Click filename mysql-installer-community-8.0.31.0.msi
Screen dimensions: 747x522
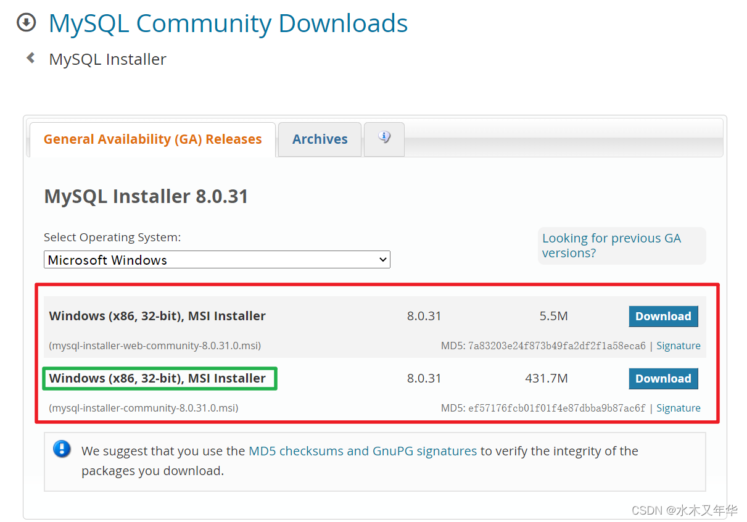[144, 408]
